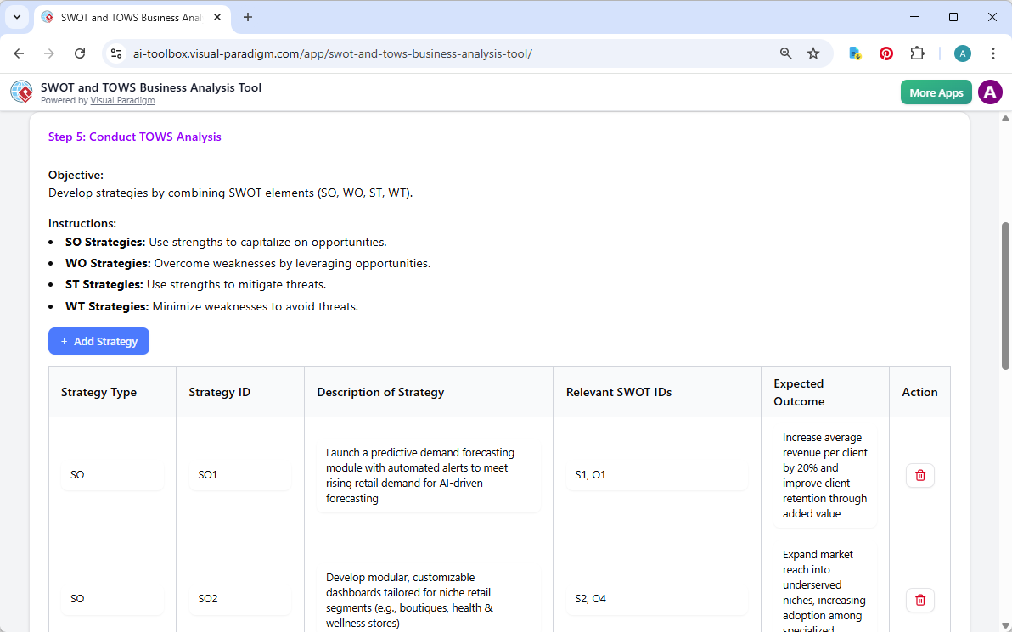Open the tab search chevron
The width and height of the screenshot is (1012, 632).
[16, 17]
